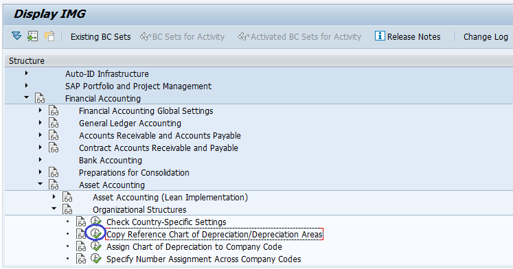Execute Assign Chart of Depreciation to Company Code icon
513x269 pixels.
tap(96, 246)
